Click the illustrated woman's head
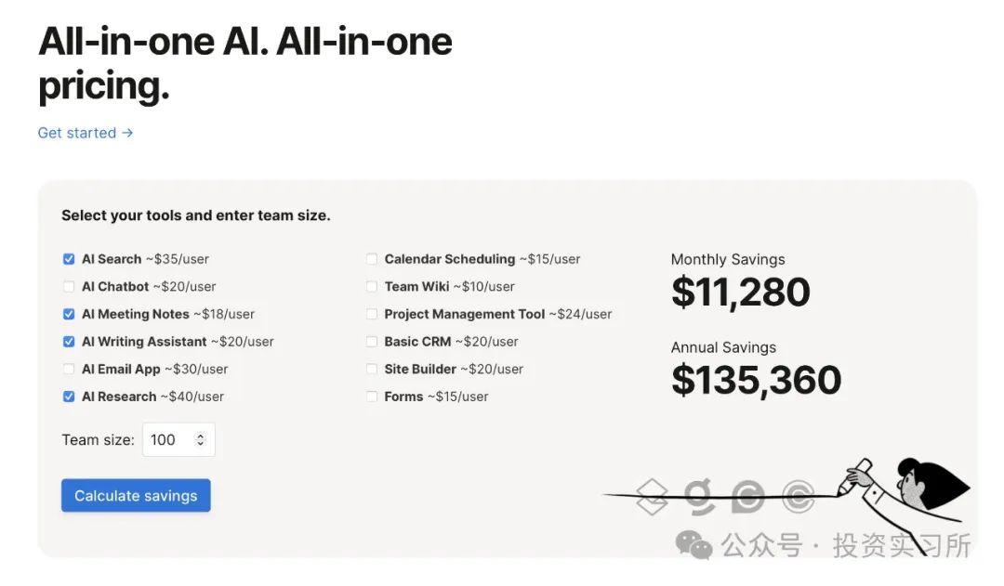 point(920,481)
